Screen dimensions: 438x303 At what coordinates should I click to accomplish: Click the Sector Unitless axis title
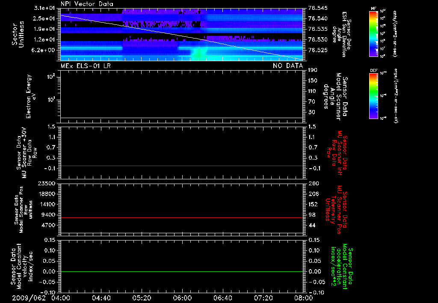(18, 34)
